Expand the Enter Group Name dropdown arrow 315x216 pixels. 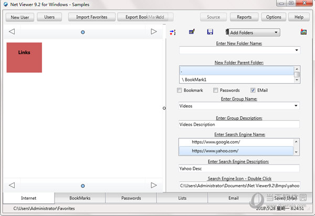tap(296, 106)
